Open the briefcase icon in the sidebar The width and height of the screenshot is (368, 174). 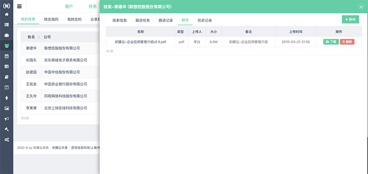click(x=6, y=35)
